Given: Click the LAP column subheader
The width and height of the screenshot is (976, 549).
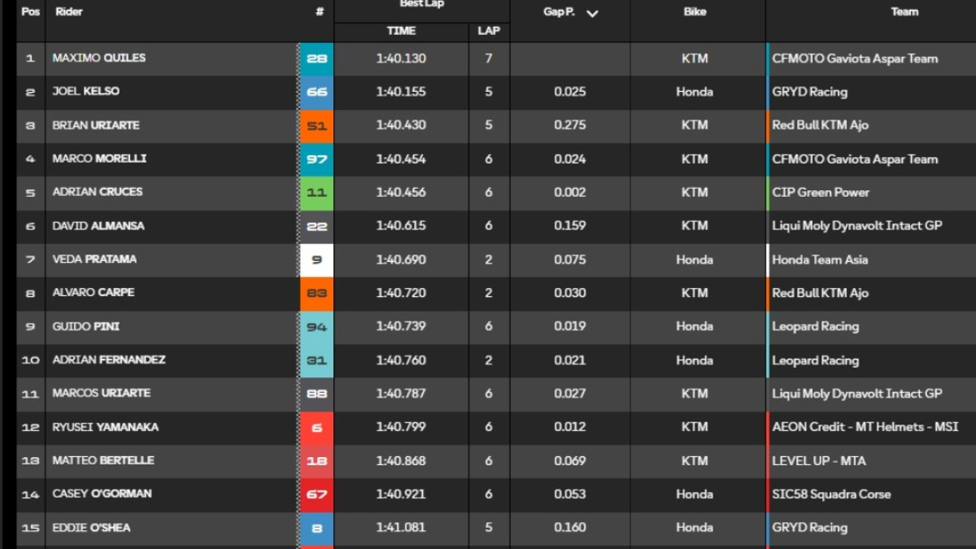Looking at the screenshot, I should 489,31.
